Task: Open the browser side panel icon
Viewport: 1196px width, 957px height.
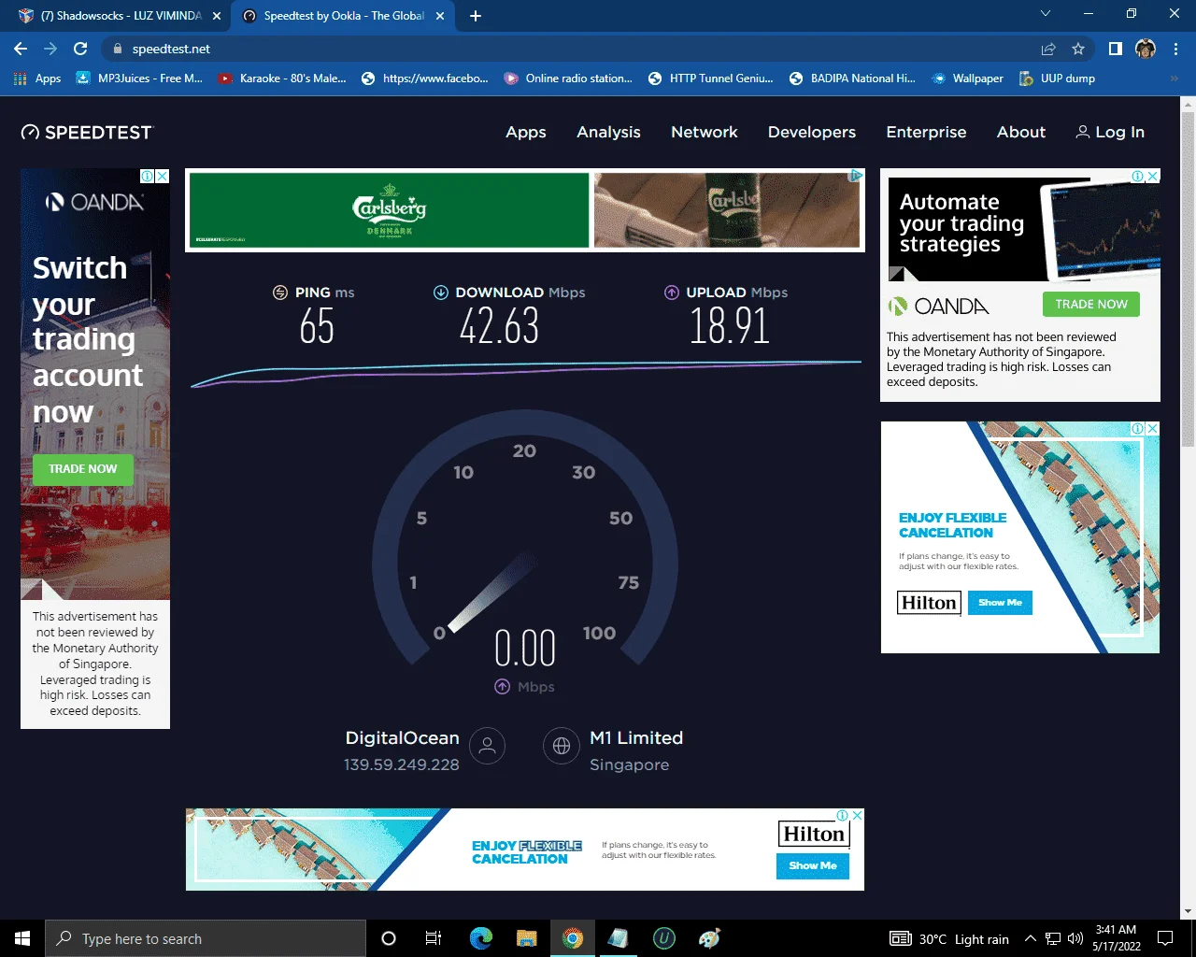Action: tap(1115, 49)
